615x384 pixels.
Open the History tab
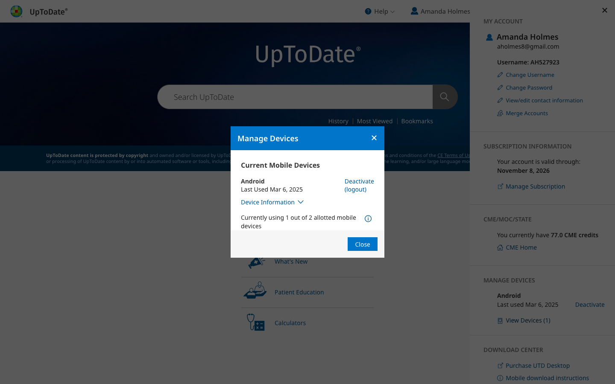tap(338, 121)
